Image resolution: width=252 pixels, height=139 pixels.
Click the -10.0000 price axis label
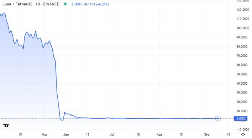click(x=243, y=129)
